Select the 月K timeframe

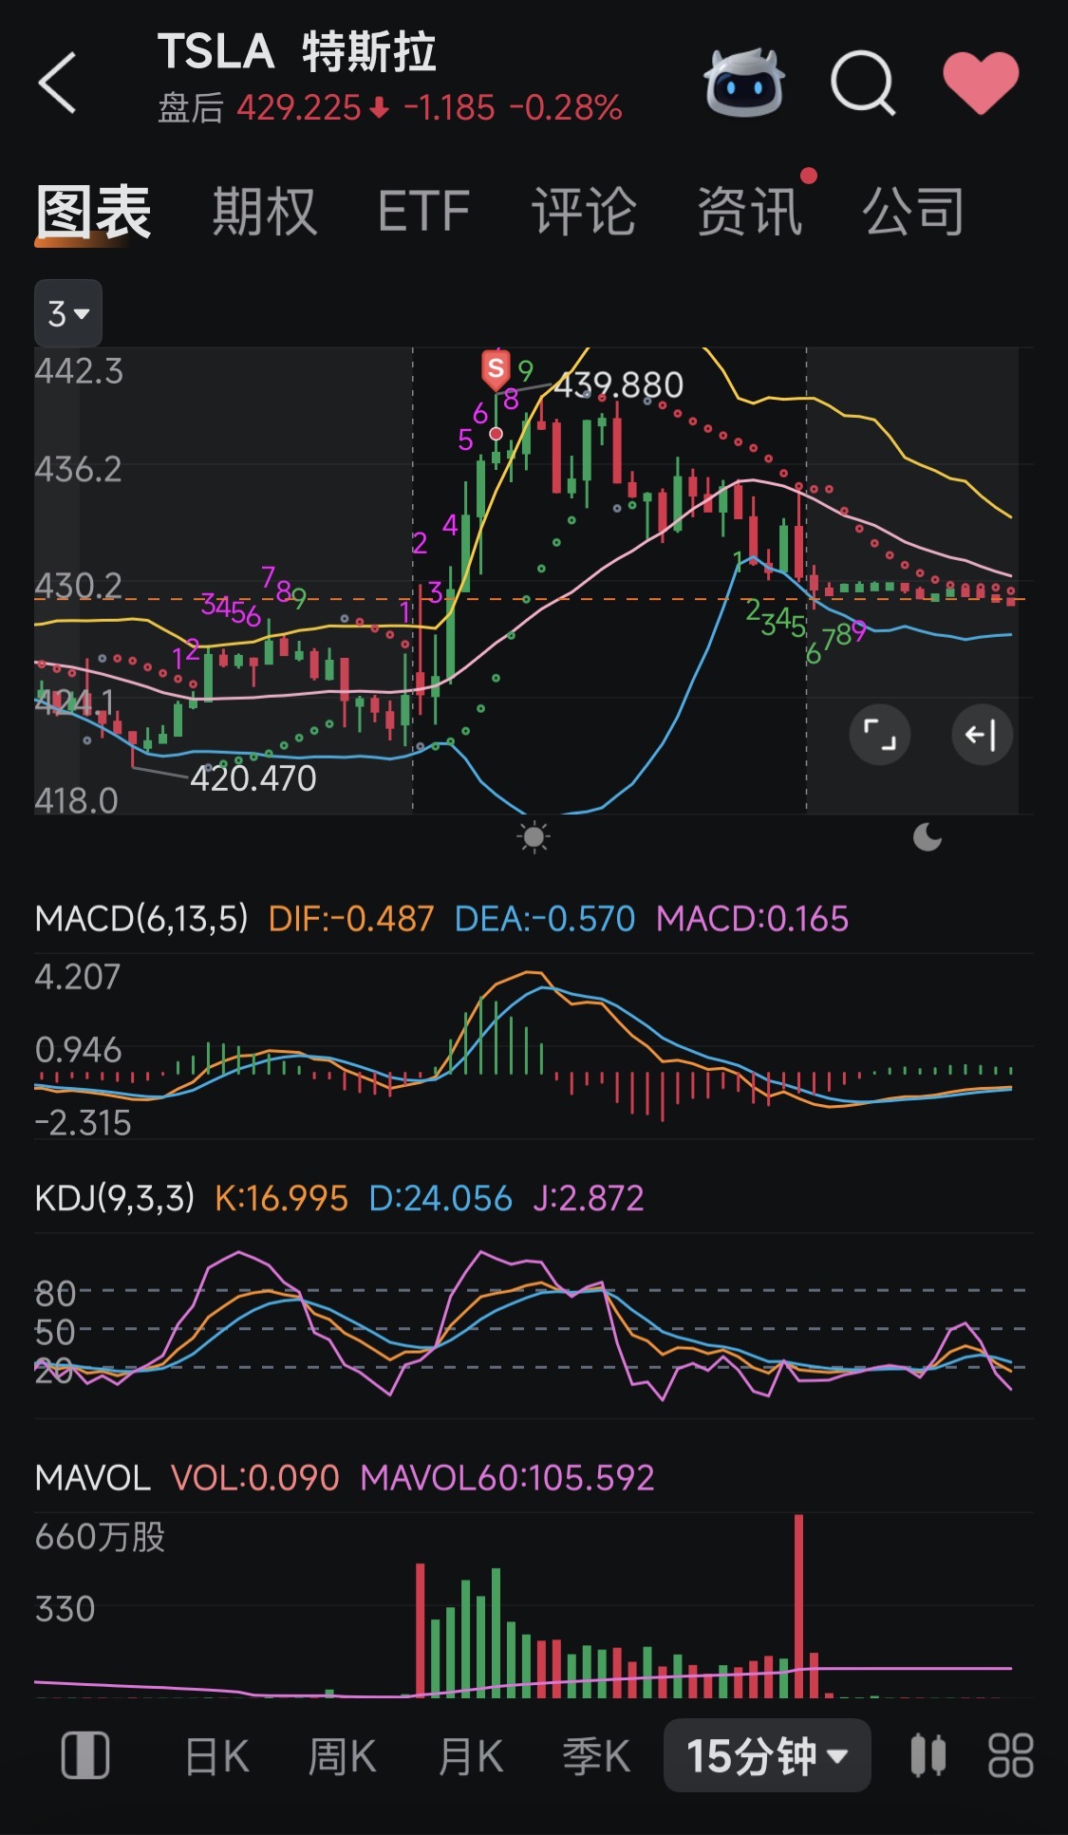[x=470, y=1756]
